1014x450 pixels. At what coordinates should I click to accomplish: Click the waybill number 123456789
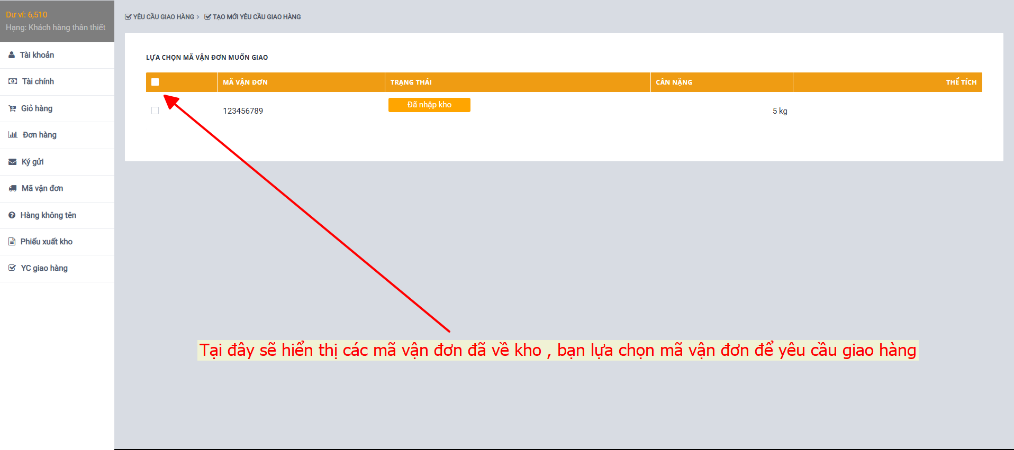[x=243, y=111]
